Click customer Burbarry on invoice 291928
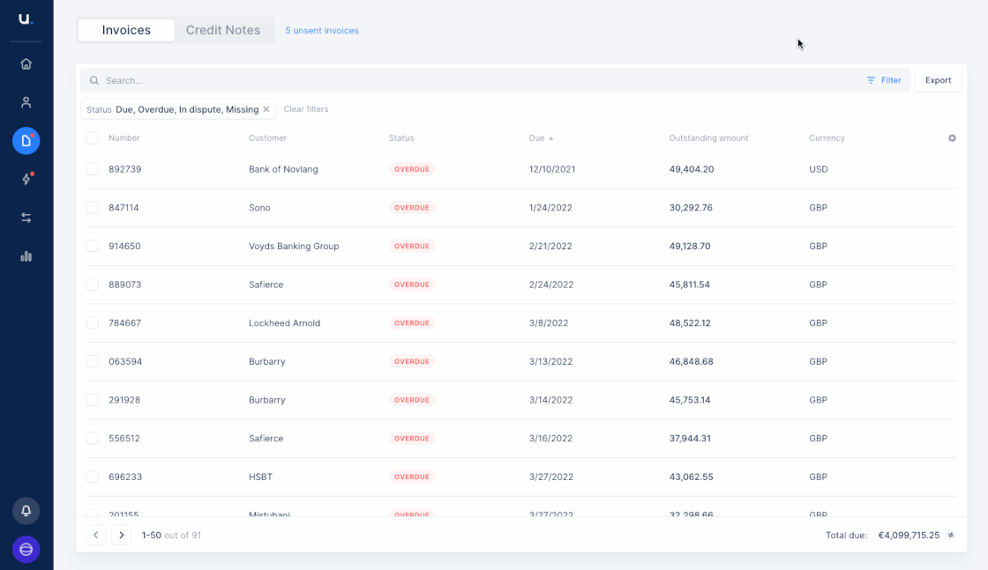 (267, 399)
